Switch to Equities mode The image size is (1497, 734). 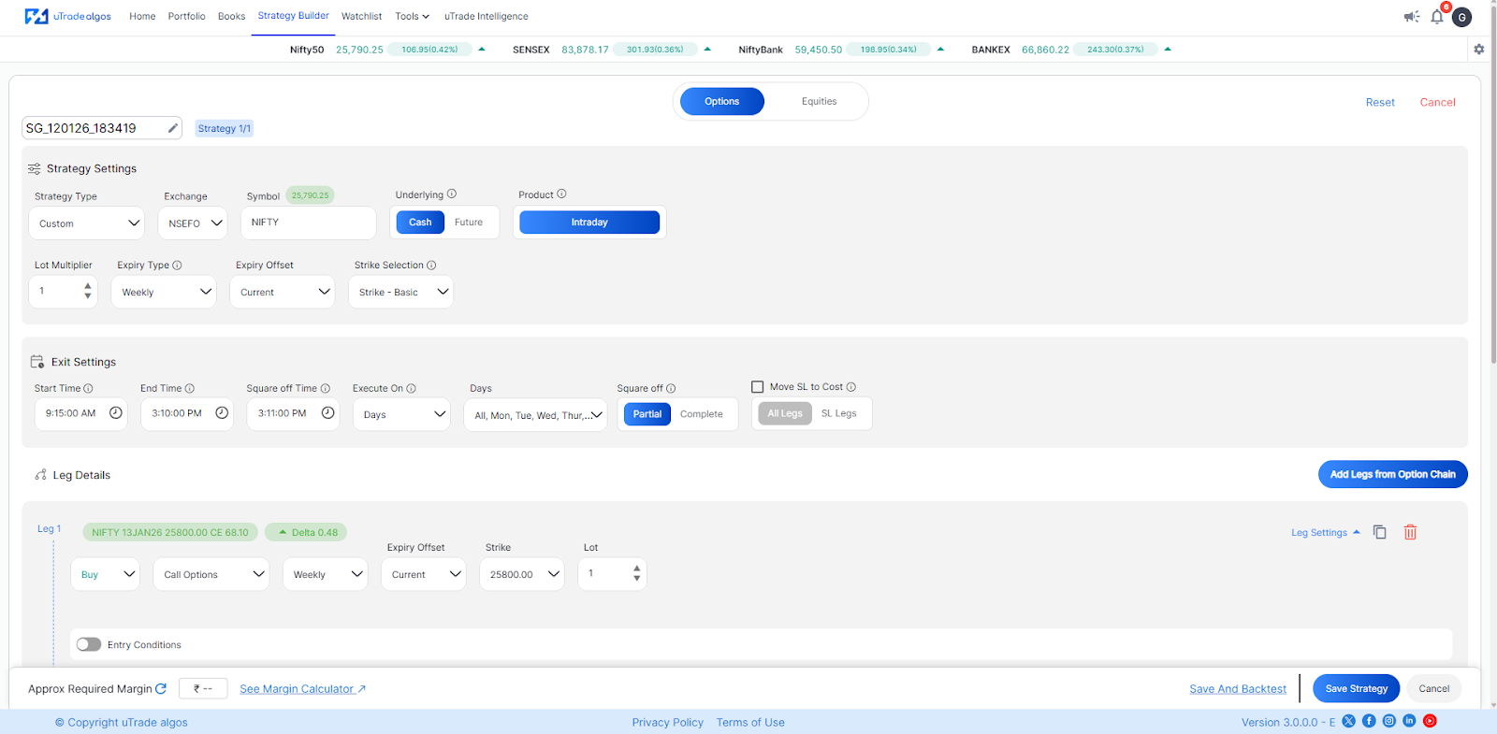tap(820, 101)
